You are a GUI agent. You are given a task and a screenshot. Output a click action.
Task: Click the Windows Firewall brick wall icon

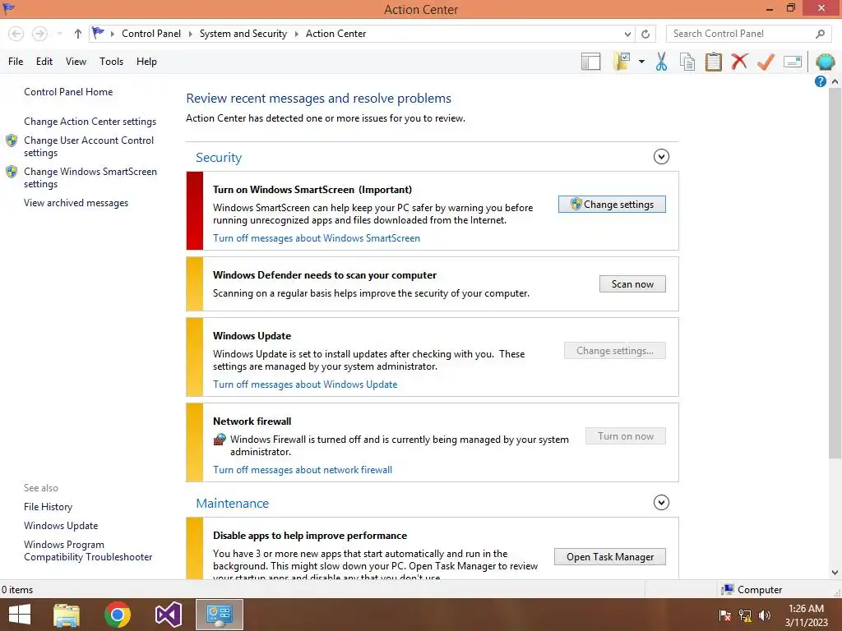(x=220, y=440)
